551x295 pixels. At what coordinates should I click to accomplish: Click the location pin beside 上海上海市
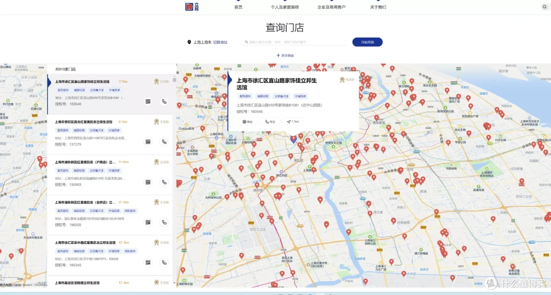(189, 42)
